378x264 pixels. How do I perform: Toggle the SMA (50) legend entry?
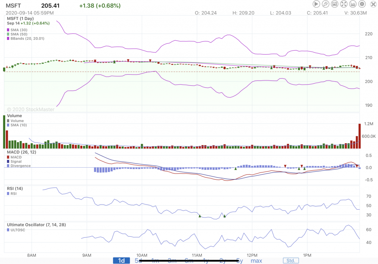click(18, 34)
